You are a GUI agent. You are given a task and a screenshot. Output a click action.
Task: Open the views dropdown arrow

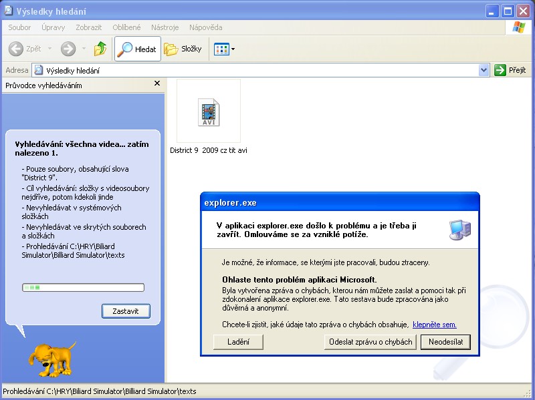(233, 49)
